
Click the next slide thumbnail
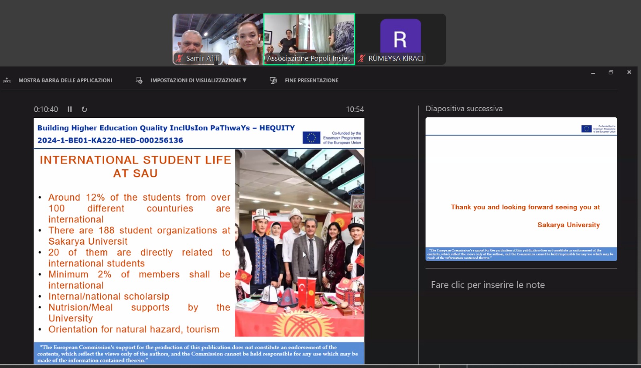(521, 189)
